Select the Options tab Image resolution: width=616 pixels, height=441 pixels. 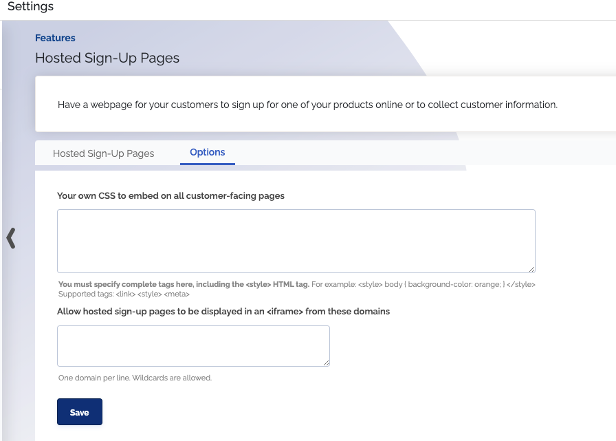(x=208, y=153)
